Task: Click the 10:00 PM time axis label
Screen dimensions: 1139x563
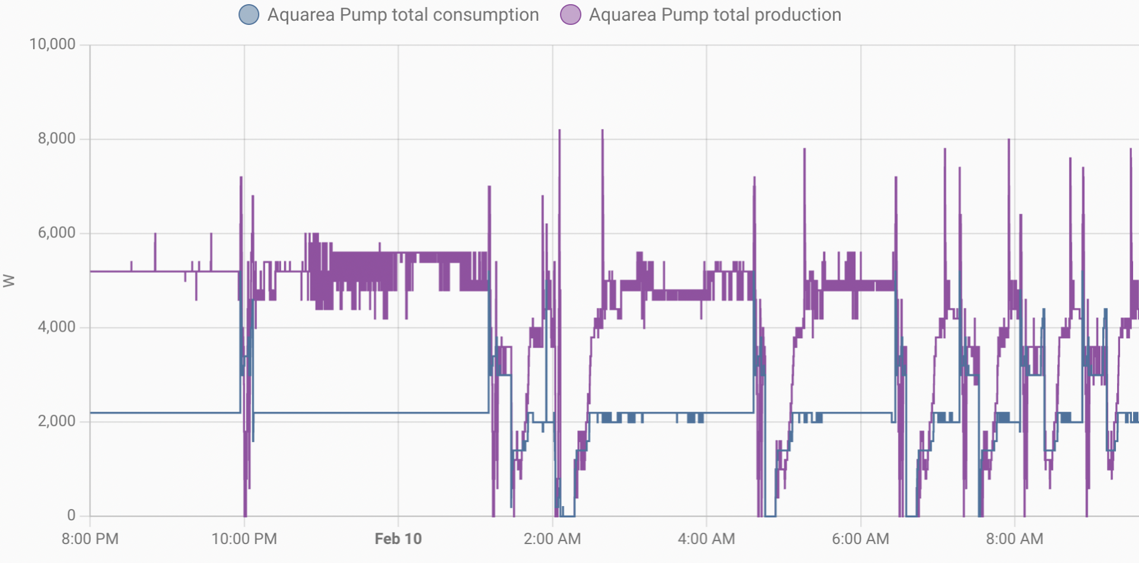Action: [x=244, y=539]
